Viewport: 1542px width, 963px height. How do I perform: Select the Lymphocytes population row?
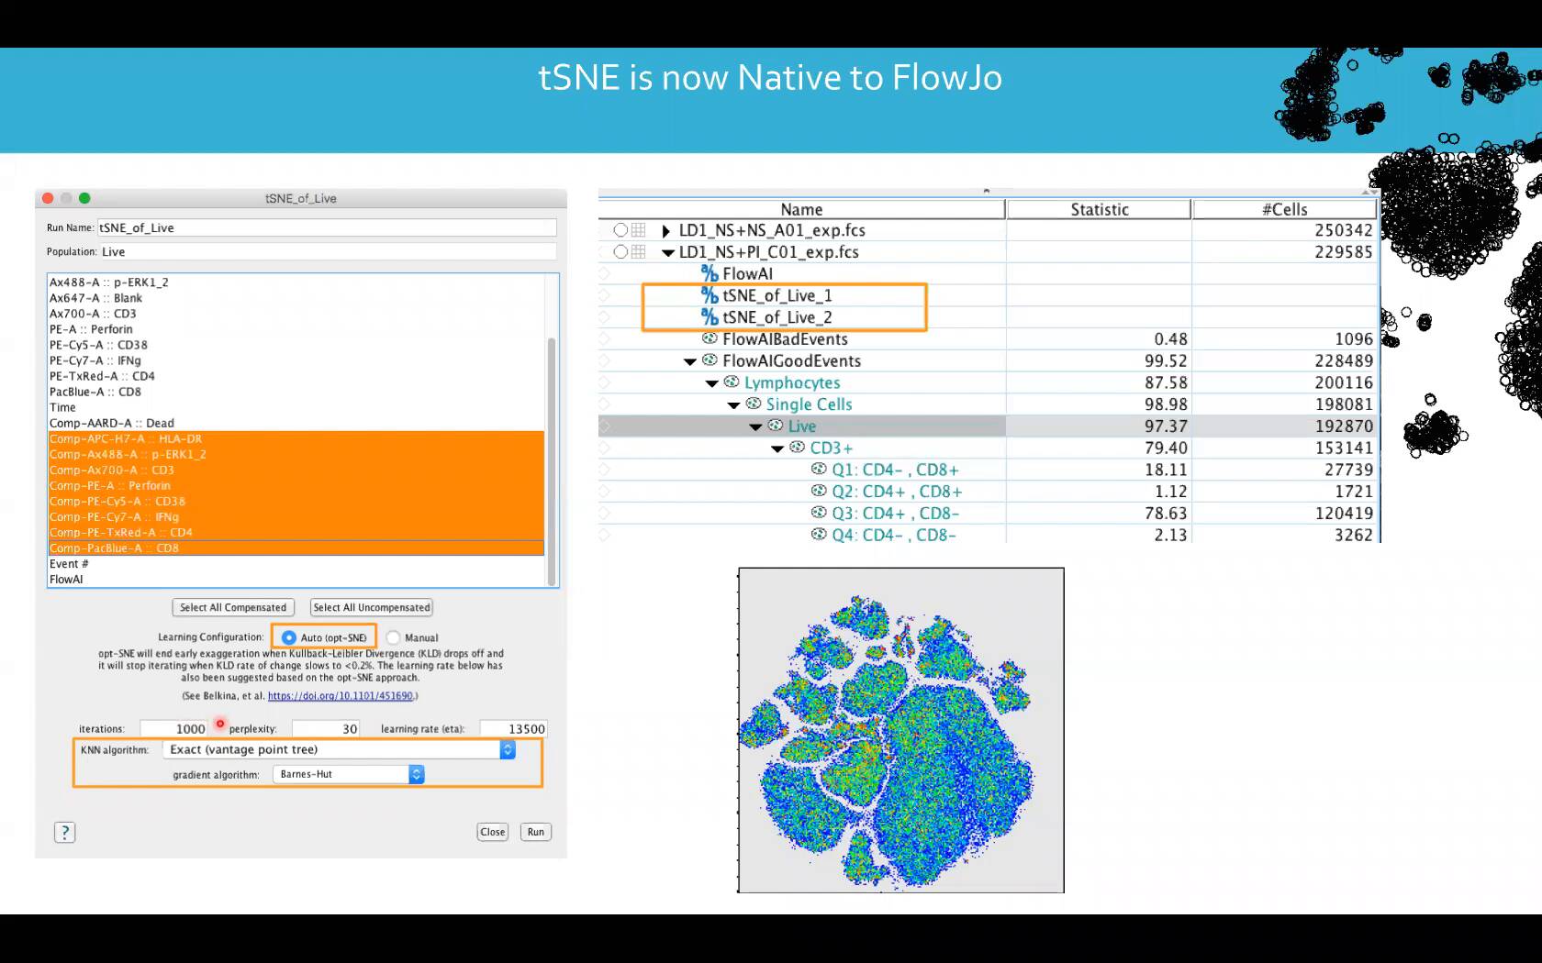tap(988, 382)
